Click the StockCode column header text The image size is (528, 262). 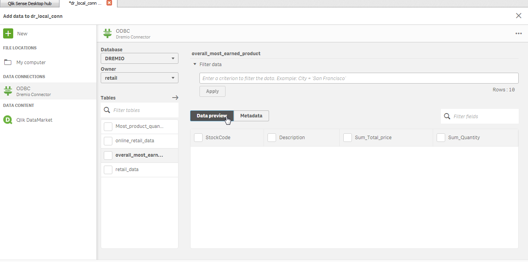pyautogui.click(x=218, y=138)
